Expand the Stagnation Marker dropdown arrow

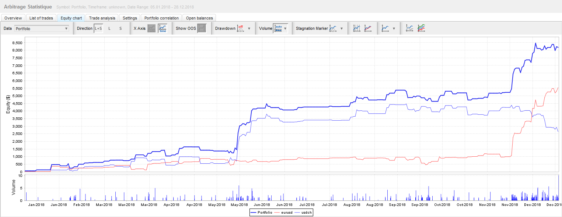342,28
